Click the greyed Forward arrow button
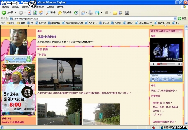Viewport: 188px width, 130px height. (21, 13)
